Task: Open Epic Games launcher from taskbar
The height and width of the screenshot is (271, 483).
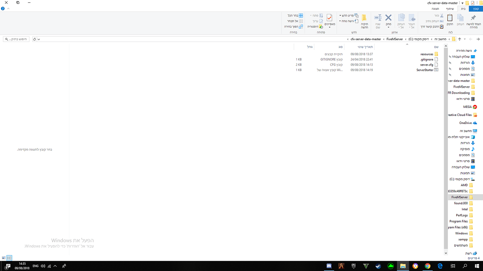Action: (x=353, y=266)
